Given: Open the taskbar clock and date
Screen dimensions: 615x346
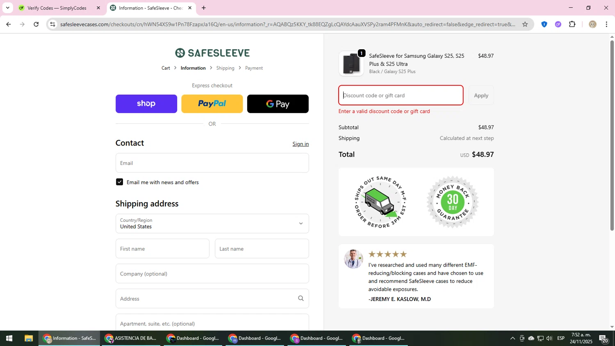Looking at the screenshot, I should click(582, 338).
